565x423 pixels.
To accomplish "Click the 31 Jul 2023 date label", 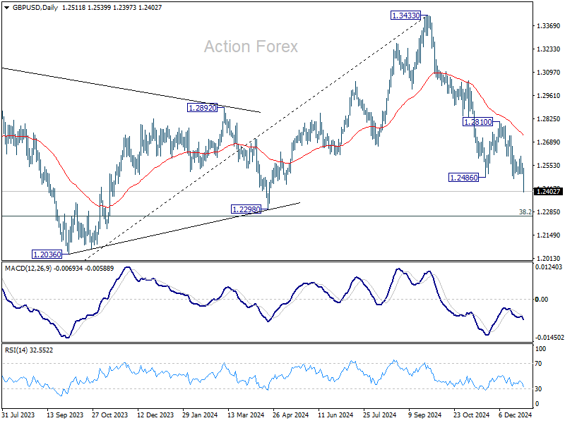I will [18, 415].
